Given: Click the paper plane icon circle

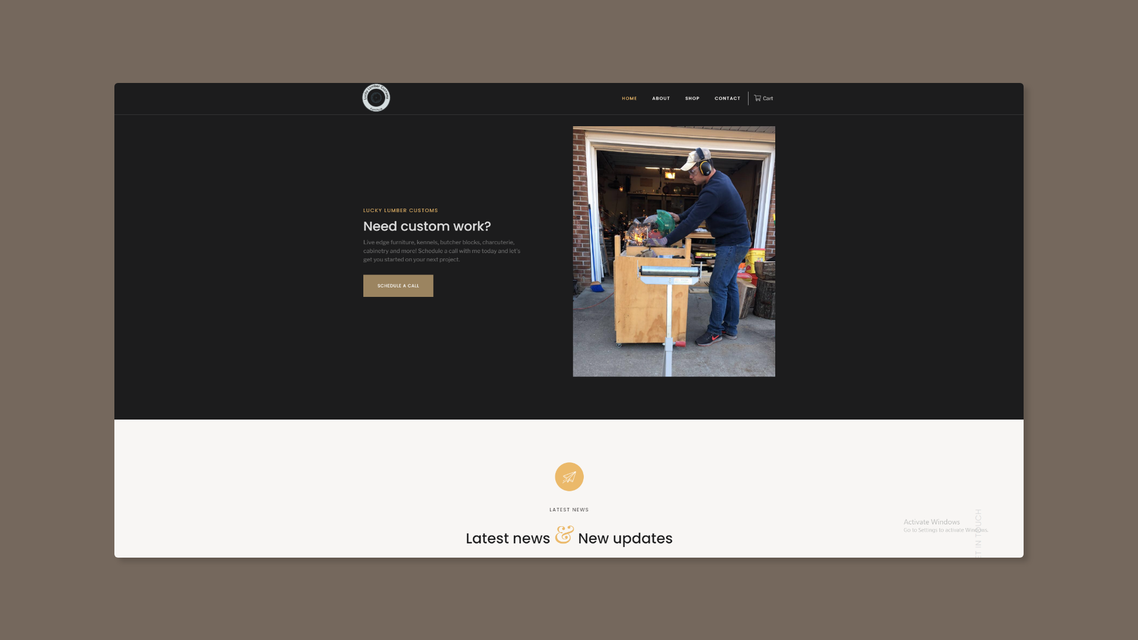Looking at the screenshot, I should click(569, 476).
